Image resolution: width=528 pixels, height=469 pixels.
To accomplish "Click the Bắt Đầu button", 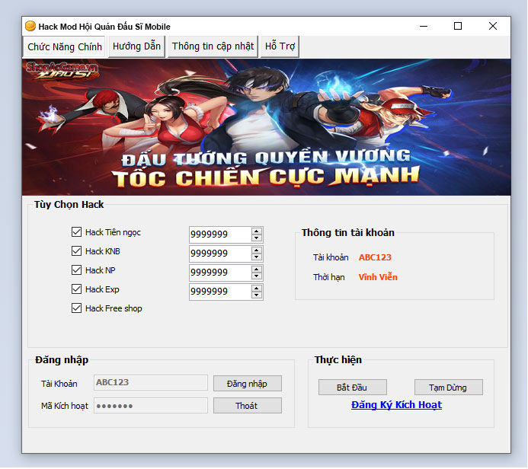I will click(352, 388).
